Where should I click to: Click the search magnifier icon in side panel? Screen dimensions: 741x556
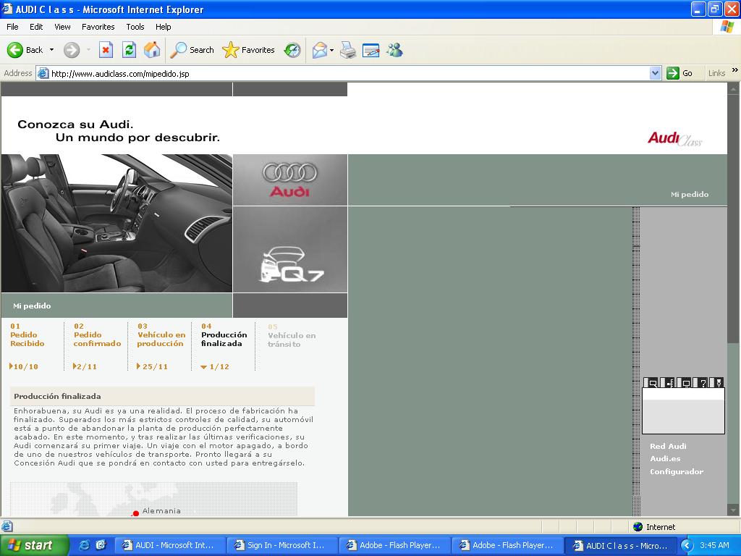[x=652, y=382]
